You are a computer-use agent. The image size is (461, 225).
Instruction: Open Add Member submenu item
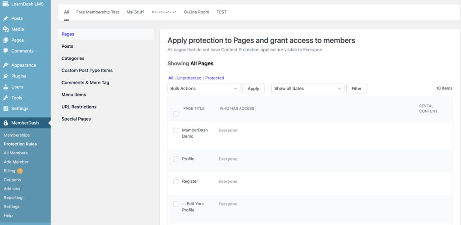pyautogui.click(x=16, y=162)
